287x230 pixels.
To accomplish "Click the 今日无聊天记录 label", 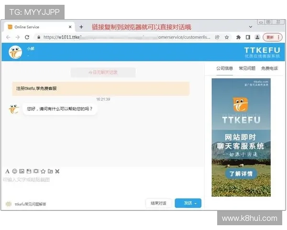I will pos(103,72).
